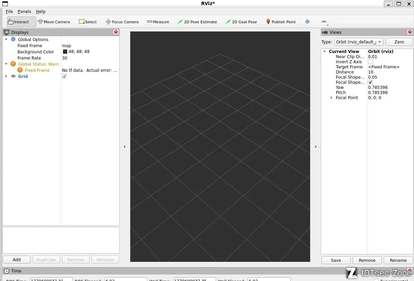The width and height of the screenshot is (414, 281).
Task: Click the Zero view button
Action: (x=399, y=42)
